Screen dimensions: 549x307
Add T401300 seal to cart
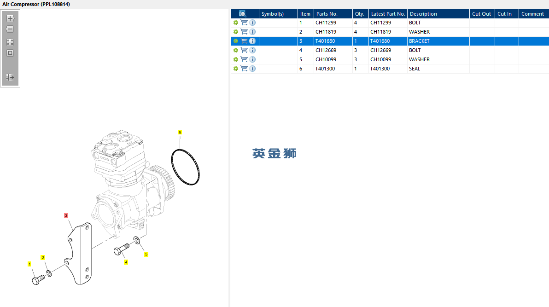pos(244,69)
